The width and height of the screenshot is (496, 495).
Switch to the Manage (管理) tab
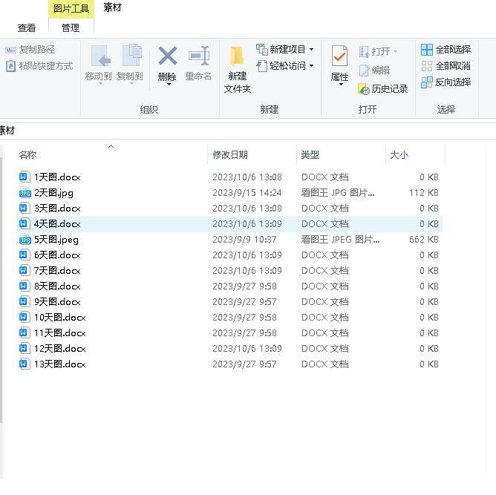pos(71,28)
